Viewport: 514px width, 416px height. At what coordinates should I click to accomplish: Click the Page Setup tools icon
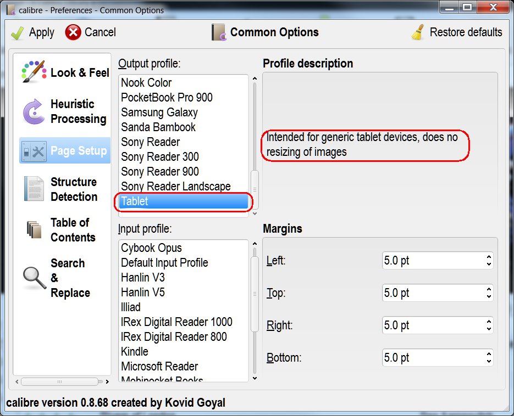34,151
